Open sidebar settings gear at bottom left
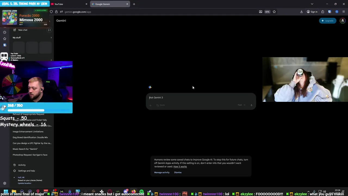 [5, 183]
